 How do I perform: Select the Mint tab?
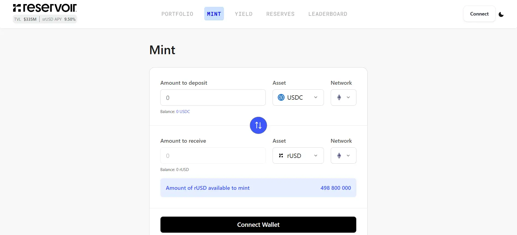[214, 14]
